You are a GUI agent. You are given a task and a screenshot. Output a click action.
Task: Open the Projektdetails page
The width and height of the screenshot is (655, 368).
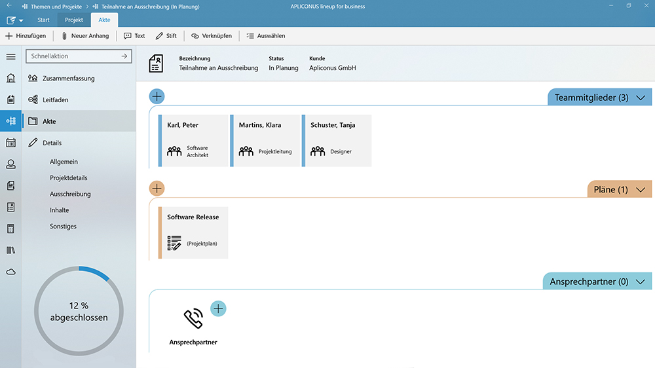(x=69, y=178)
